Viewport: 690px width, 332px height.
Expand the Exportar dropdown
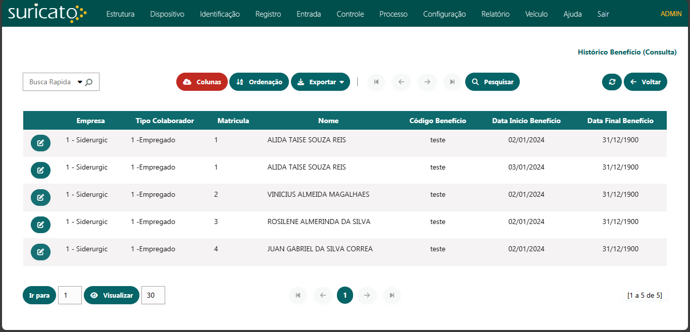point(320,82)
